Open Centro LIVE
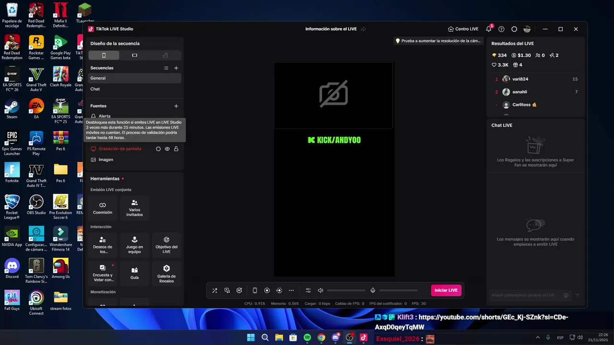Viewport: 614px width, 345px height. click(x=463, y=29)
